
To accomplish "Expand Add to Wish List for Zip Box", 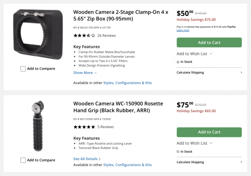I will (194, 54).
